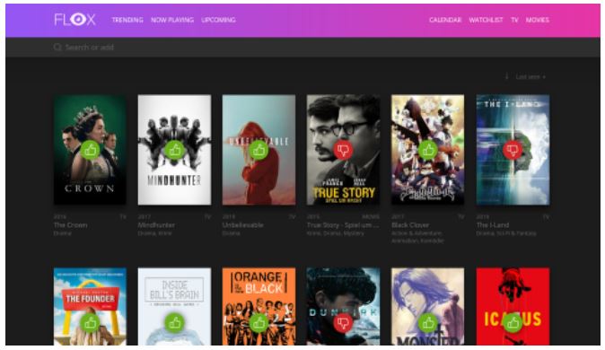Toggle sort direction arrow beside Last seen
This screenshot has width=605, height=350.
tap(506, 77)
